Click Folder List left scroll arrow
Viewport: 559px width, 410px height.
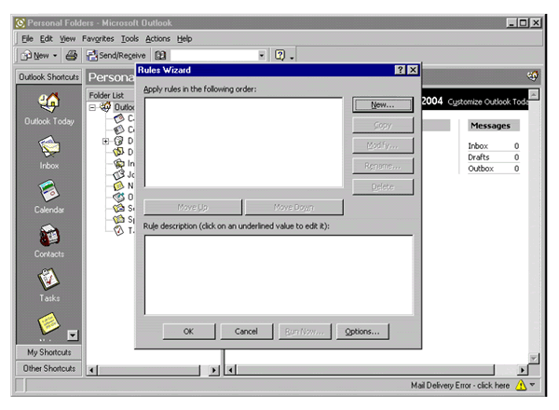click(91, 371)
